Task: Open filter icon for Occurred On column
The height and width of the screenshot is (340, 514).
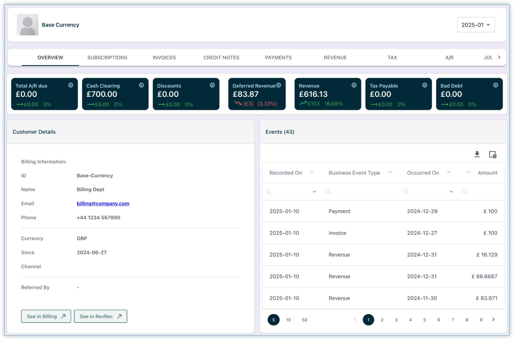Action: [449, 173]
